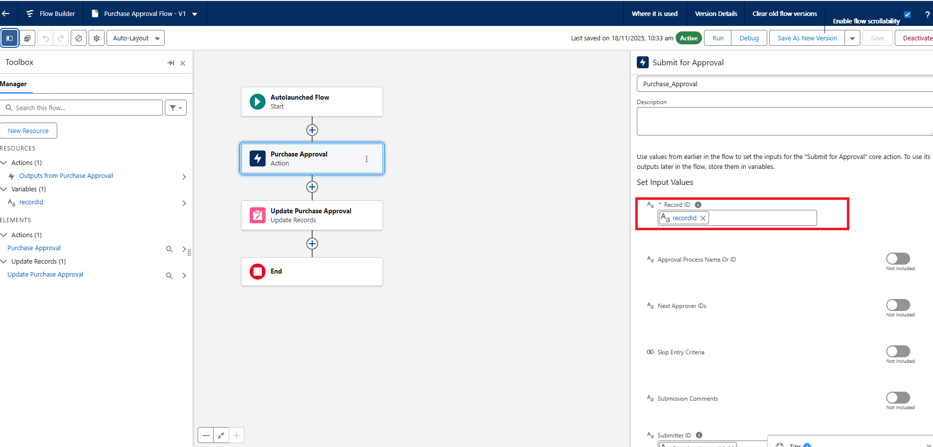
Task: Open the Version Details tab
Action: pos(716,13)
